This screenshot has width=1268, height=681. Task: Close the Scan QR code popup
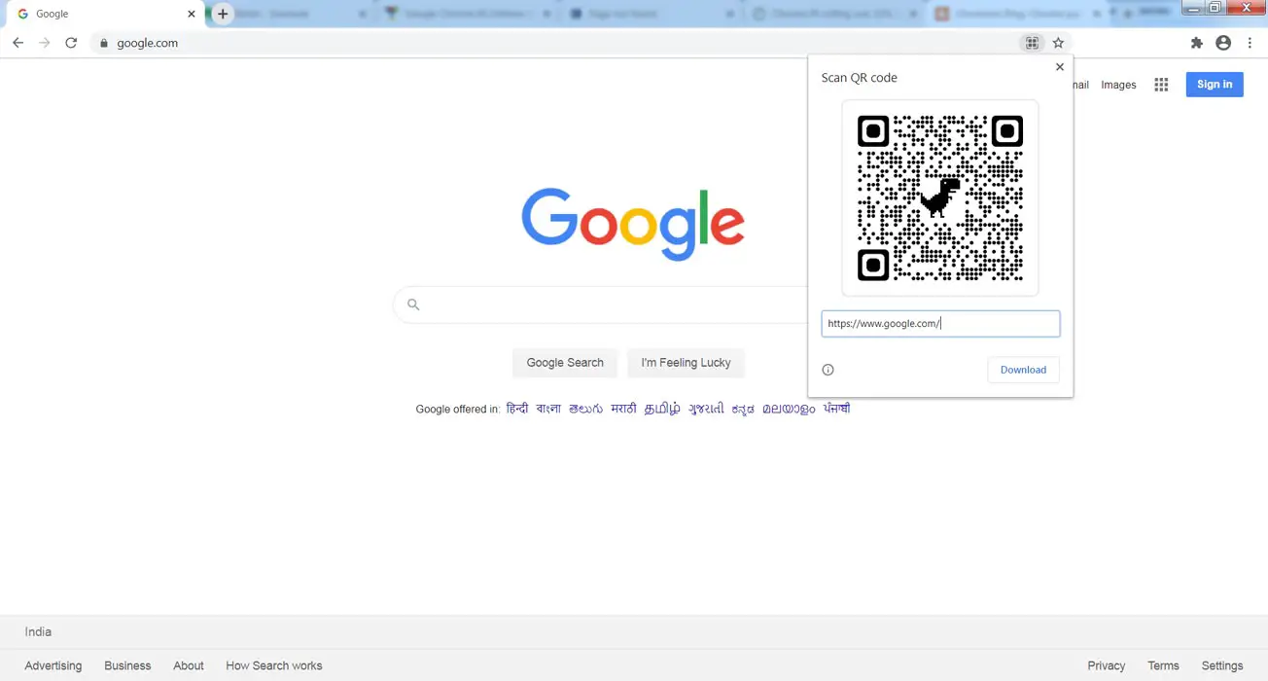click(x=1060, y=67)
